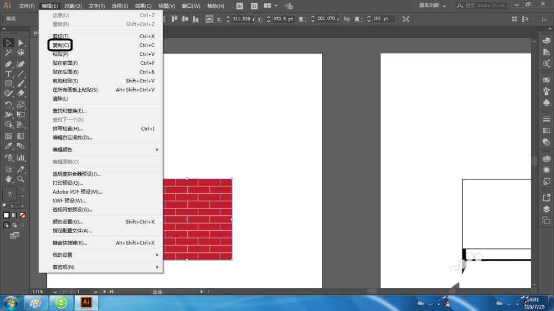Open the 对象(O) menu
The image size is (554, 311).
[73, 6]
